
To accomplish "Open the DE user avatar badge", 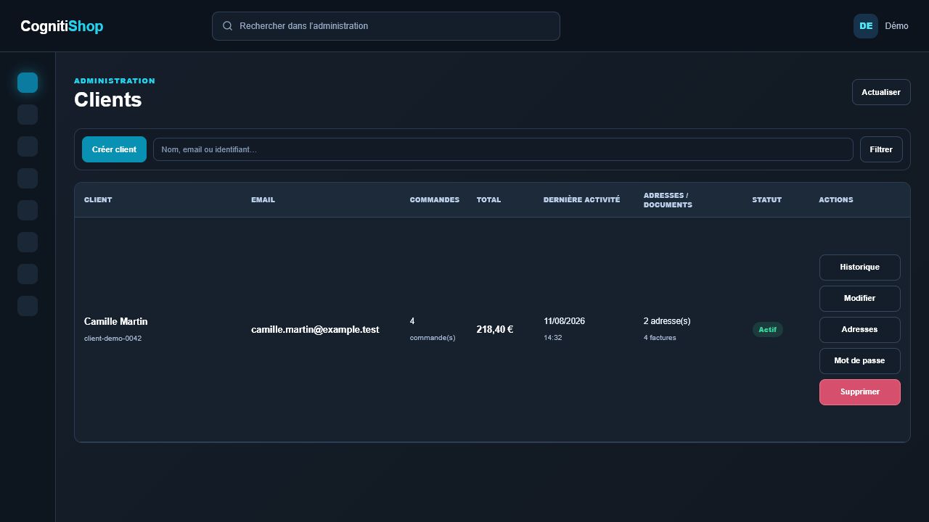I will pyautogui.click(x=866, y=26).
